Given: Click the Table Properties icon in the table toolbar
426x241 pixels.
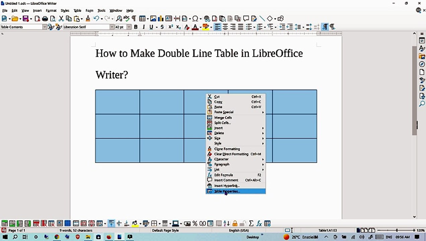Looking at the screenshot, I should [x=267, y=224].
